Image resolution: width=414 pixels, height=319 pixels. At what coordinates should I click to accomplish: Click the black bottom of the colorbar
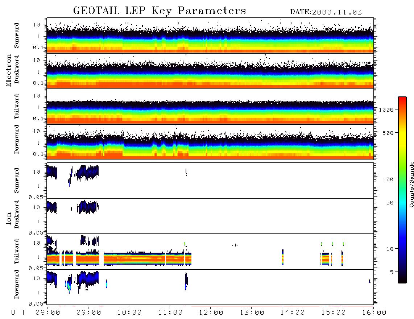tap(402, 279)
